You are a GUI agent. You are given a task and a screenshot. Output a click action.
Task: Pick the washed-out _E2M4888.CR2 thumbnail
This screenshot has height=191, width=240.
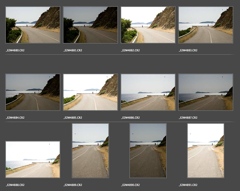click(x=33, y=160)
